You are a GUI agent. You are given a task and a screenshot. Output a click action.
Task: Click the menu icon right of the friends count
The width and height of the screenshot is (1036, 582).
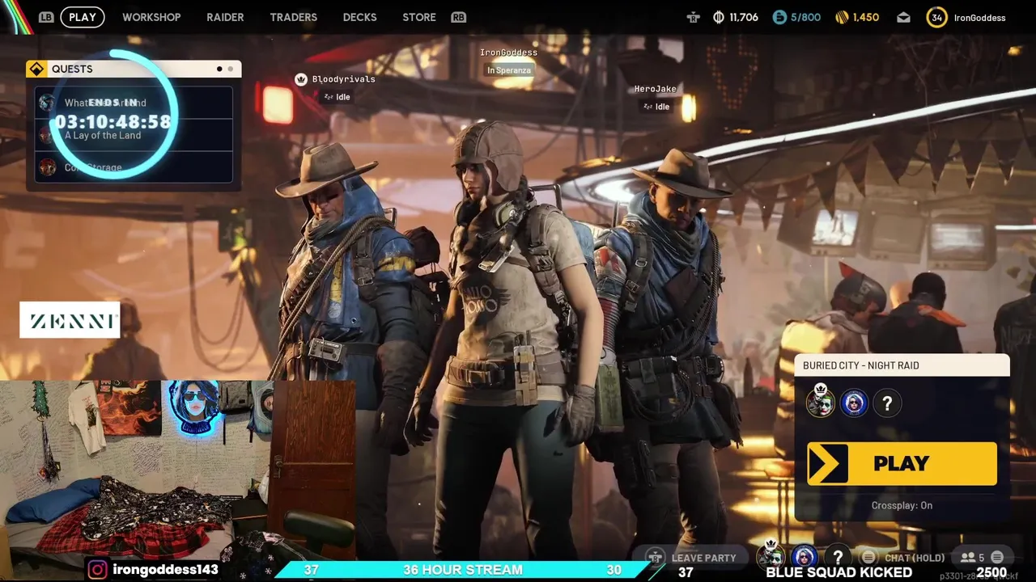[997, 557]
